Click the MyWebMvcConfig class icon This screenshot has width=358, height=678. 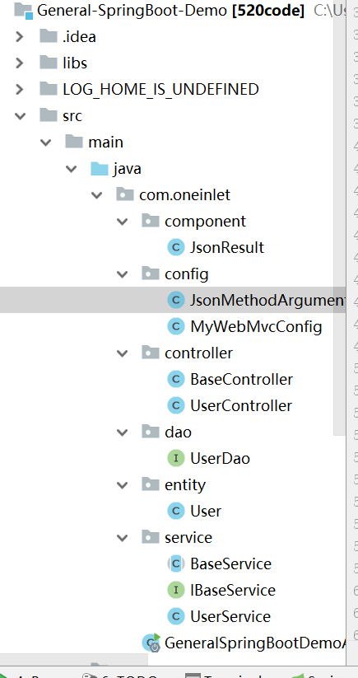[x=176, y=326]
